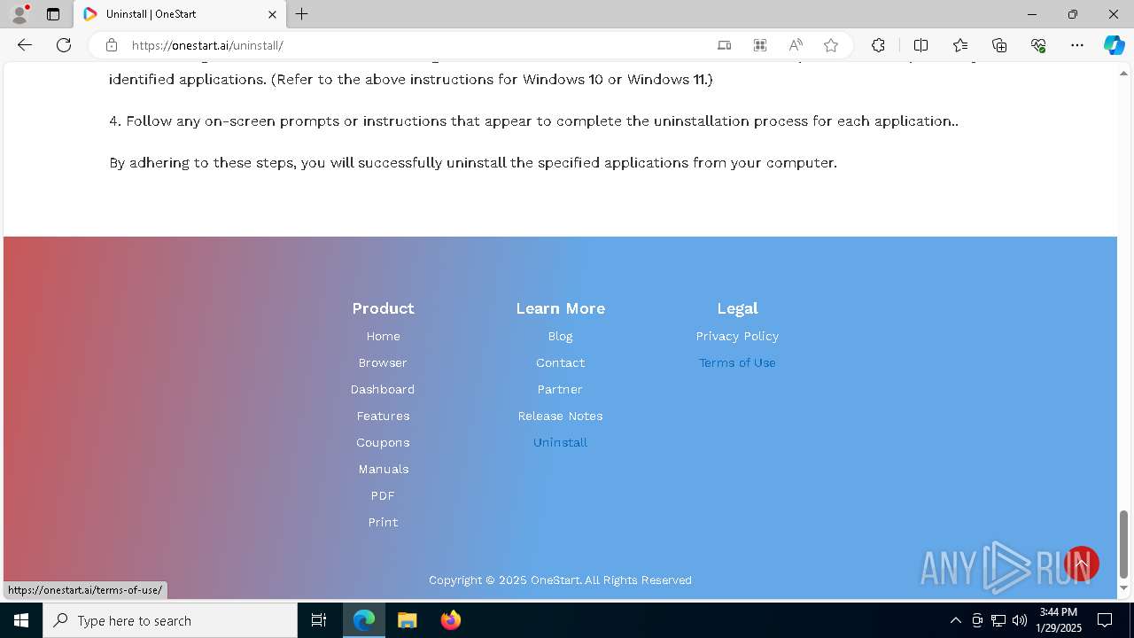Show hidden tray icons chevron

coord(955,620)
